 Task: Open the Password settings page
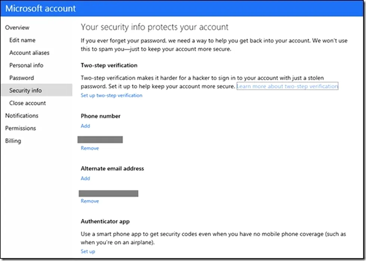(x=22, y=78)
